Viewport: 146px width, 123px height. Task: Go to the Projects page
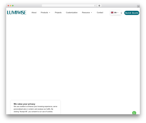[58, 13]
